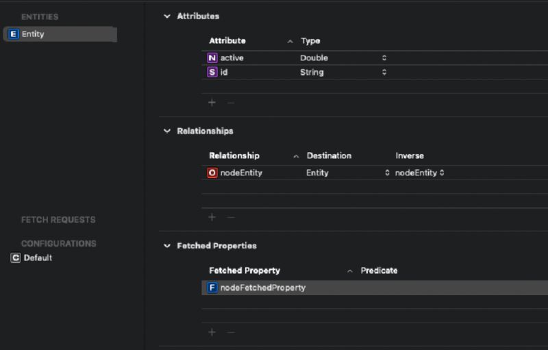
Task: Open the Inverse dropdown for nodeEntity
Action: pos(442,173)
